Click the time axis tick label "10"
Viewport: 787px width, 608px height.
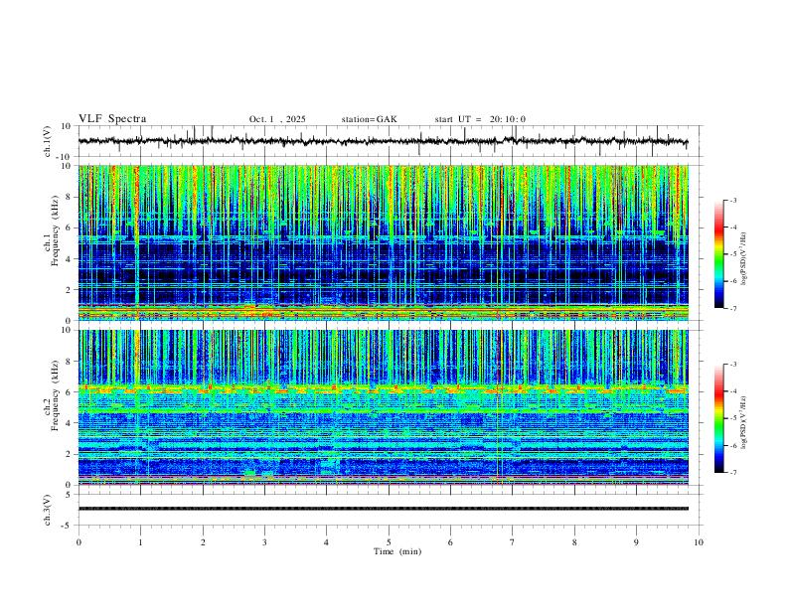tap(699, 542)
